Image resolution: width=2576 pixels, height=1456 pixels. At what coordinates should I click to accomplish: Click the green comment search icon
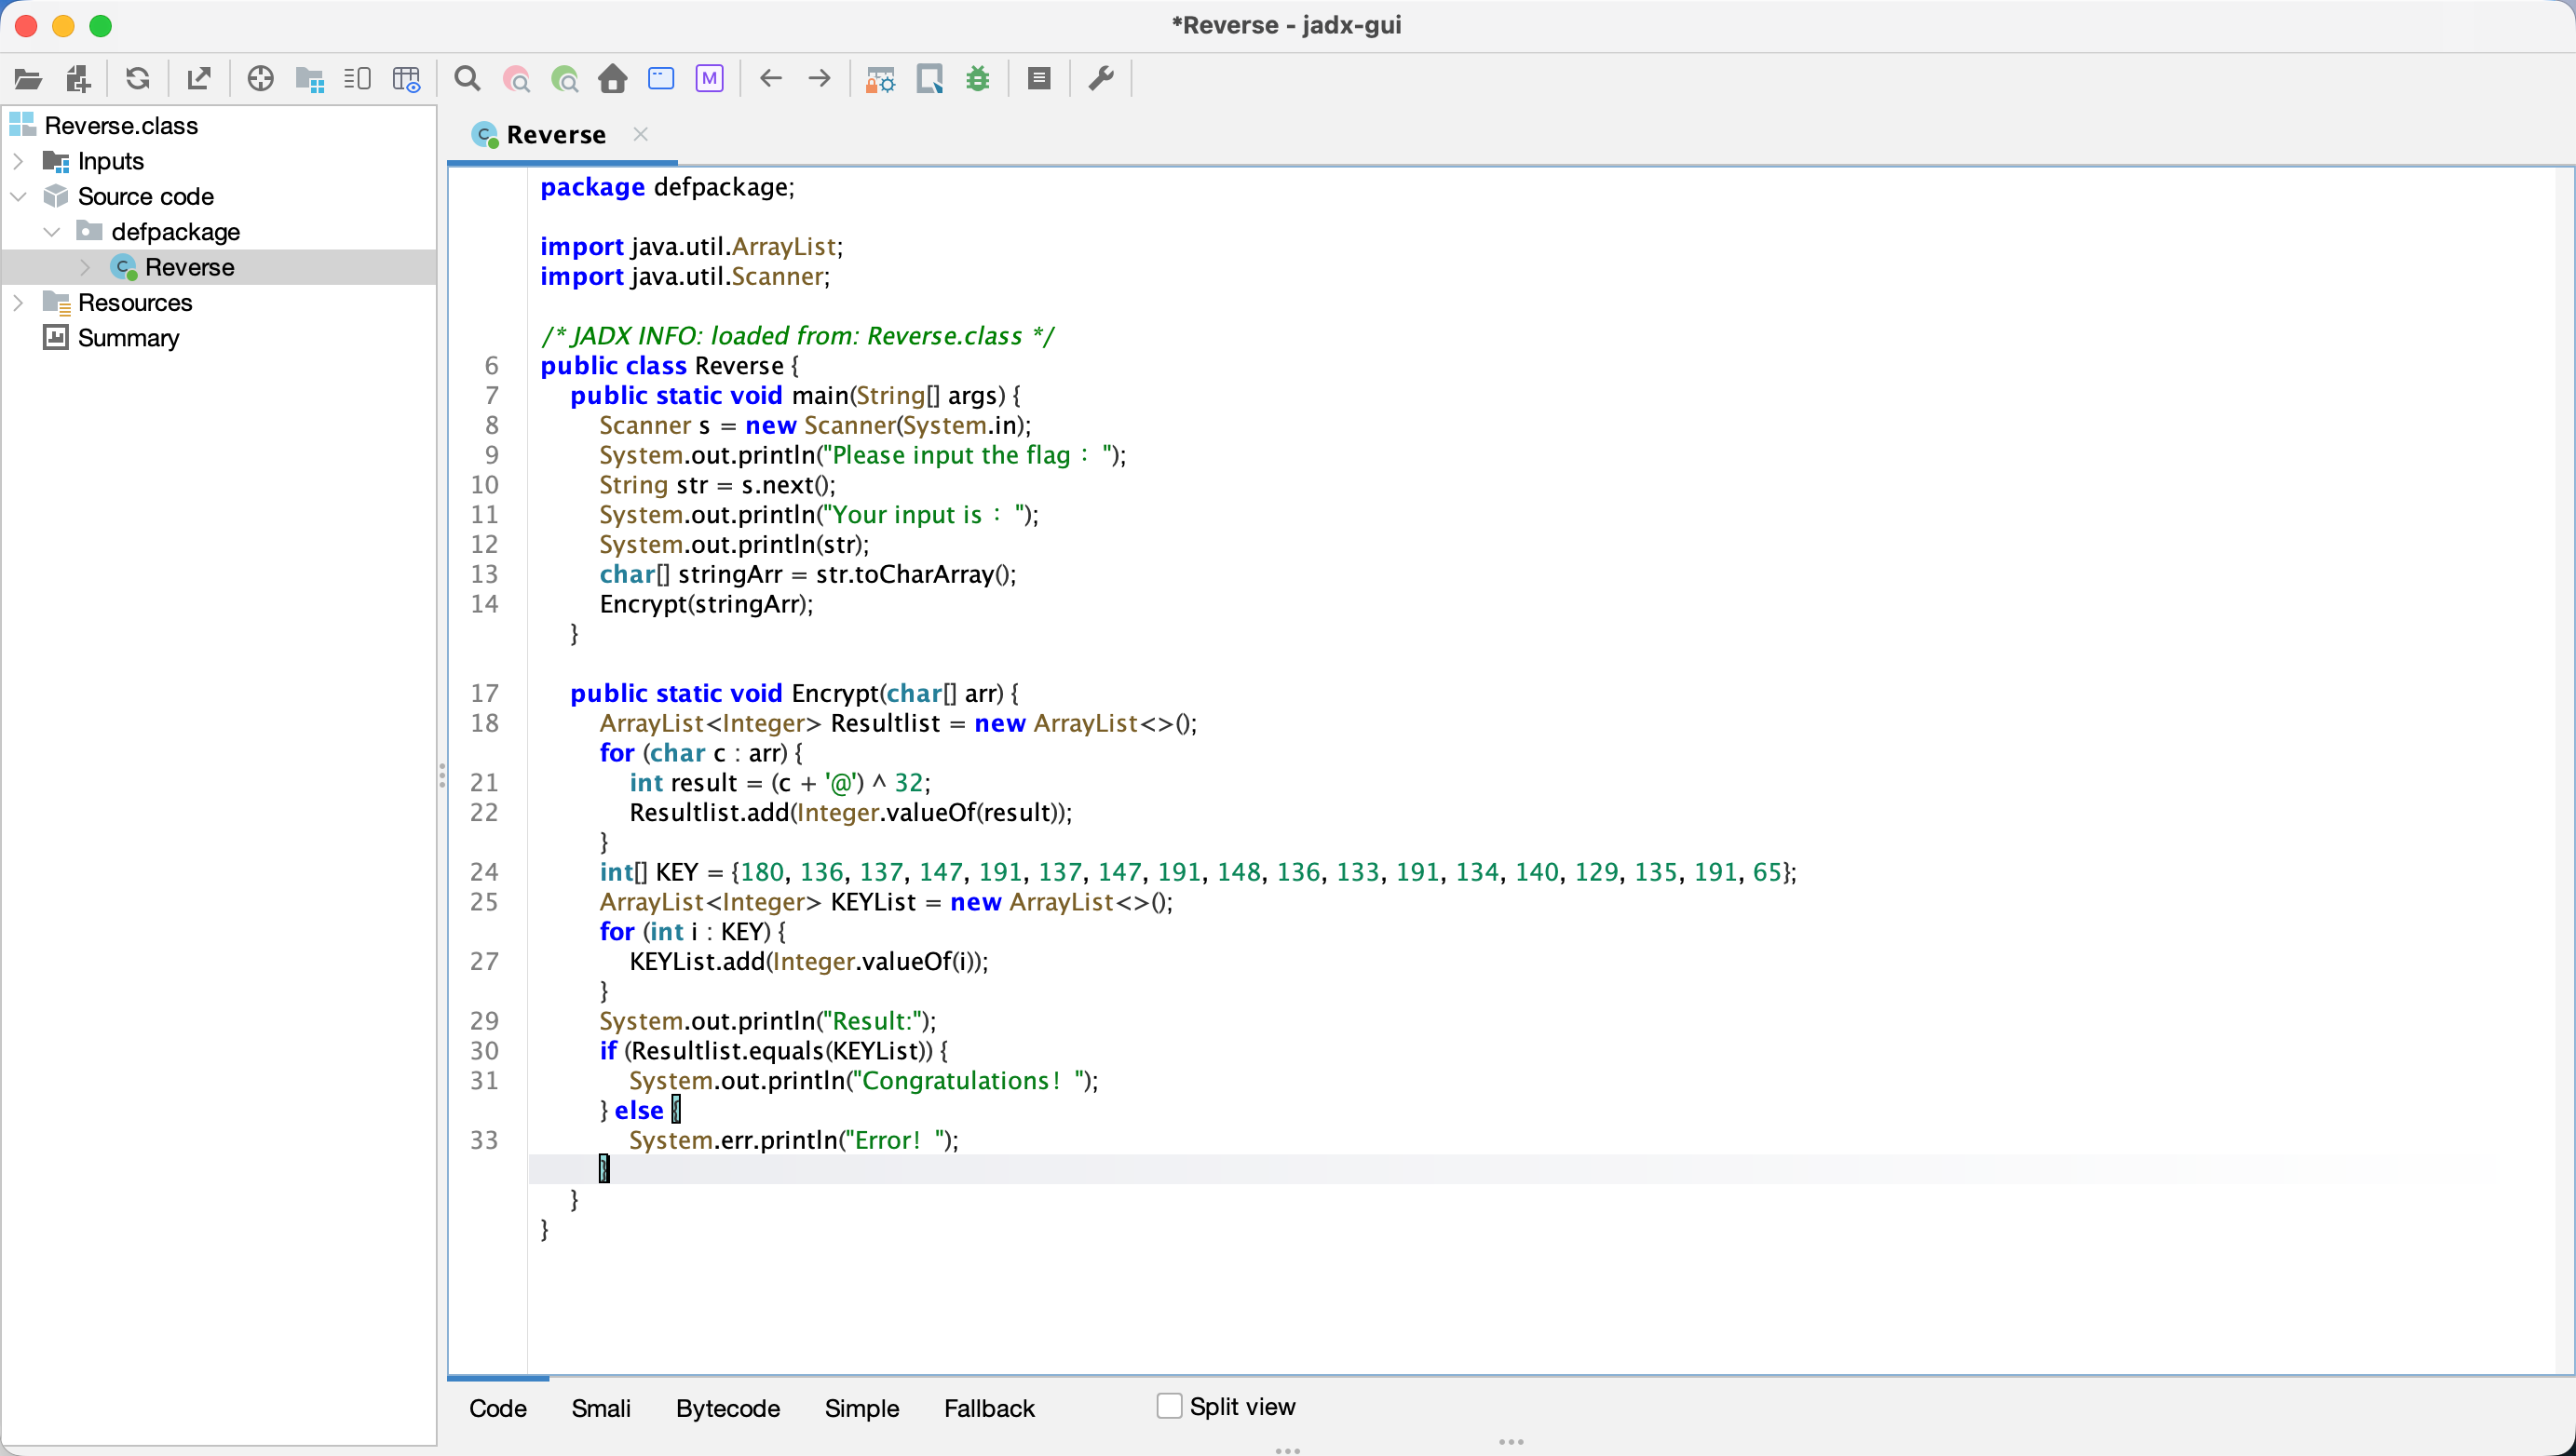point(565,79)
